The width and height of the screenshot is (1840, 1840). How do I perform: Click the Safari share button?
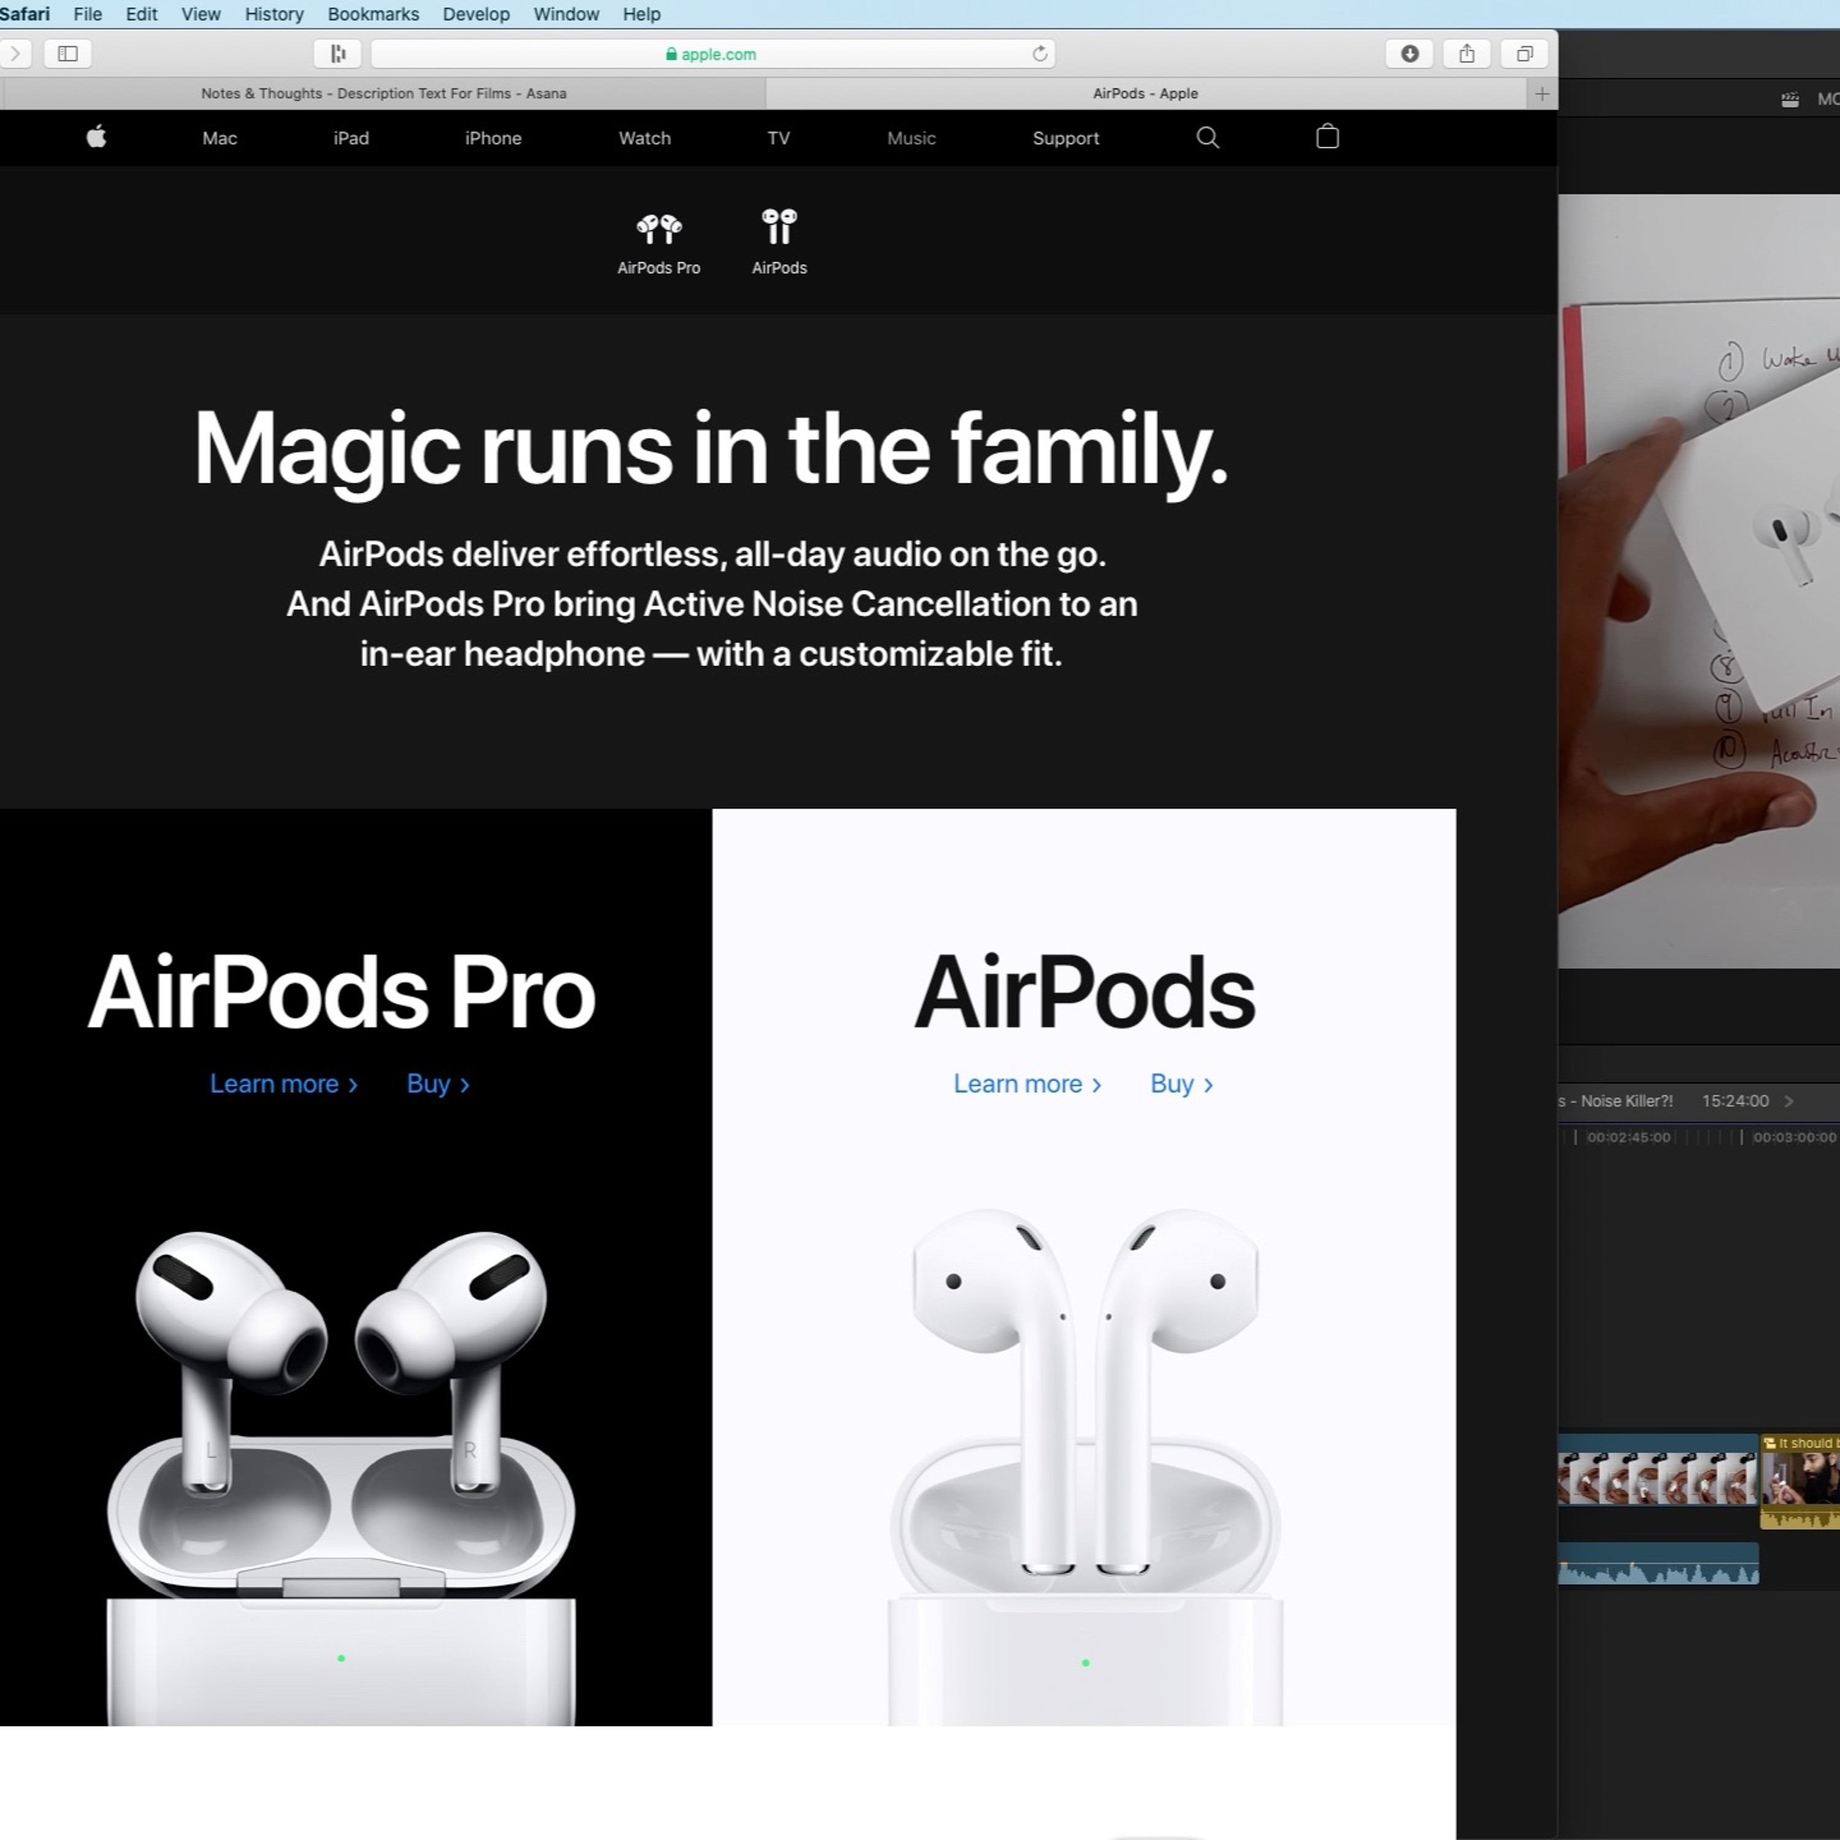point(1466,55)
